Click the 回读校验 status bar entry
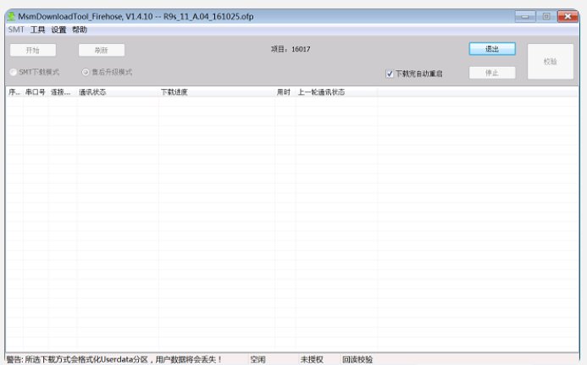 pyautogui.click(x=357, y=360)
